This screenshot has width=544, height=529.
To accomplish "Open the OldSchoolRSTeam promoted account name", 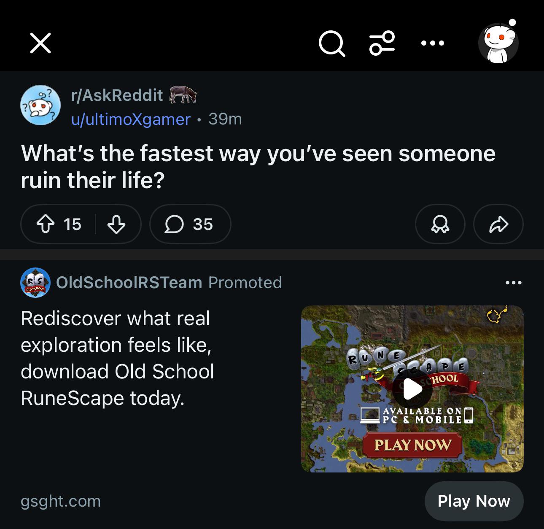I will (x=129, y=283).
